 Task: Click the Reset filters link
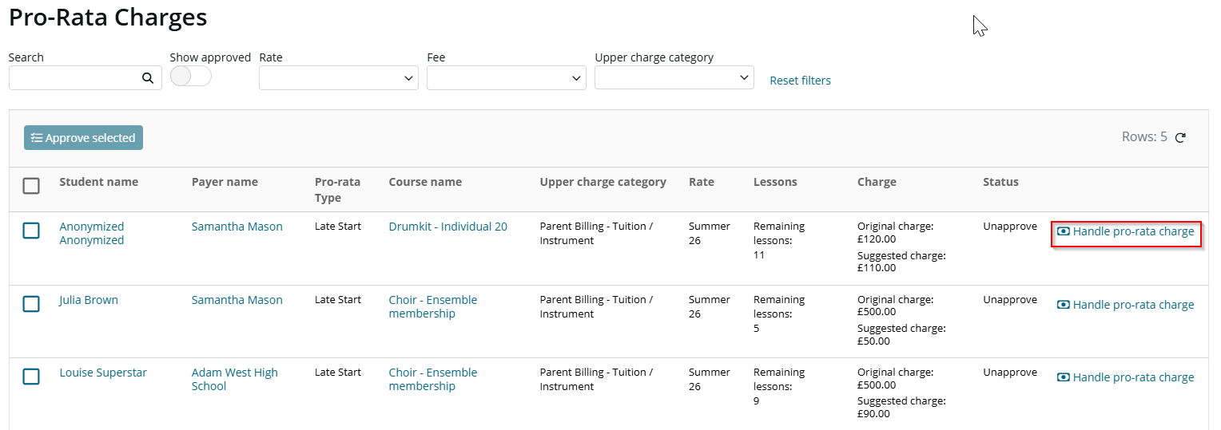800,81
